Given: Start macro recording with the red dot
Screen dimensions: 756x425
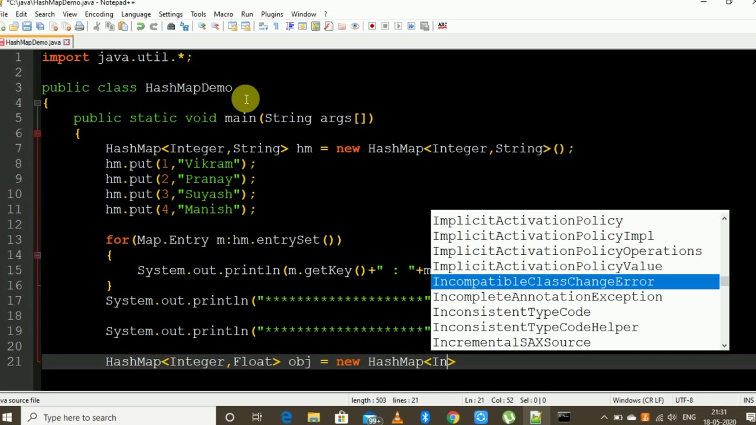Looking at the screenshot, I should (372, 26).
